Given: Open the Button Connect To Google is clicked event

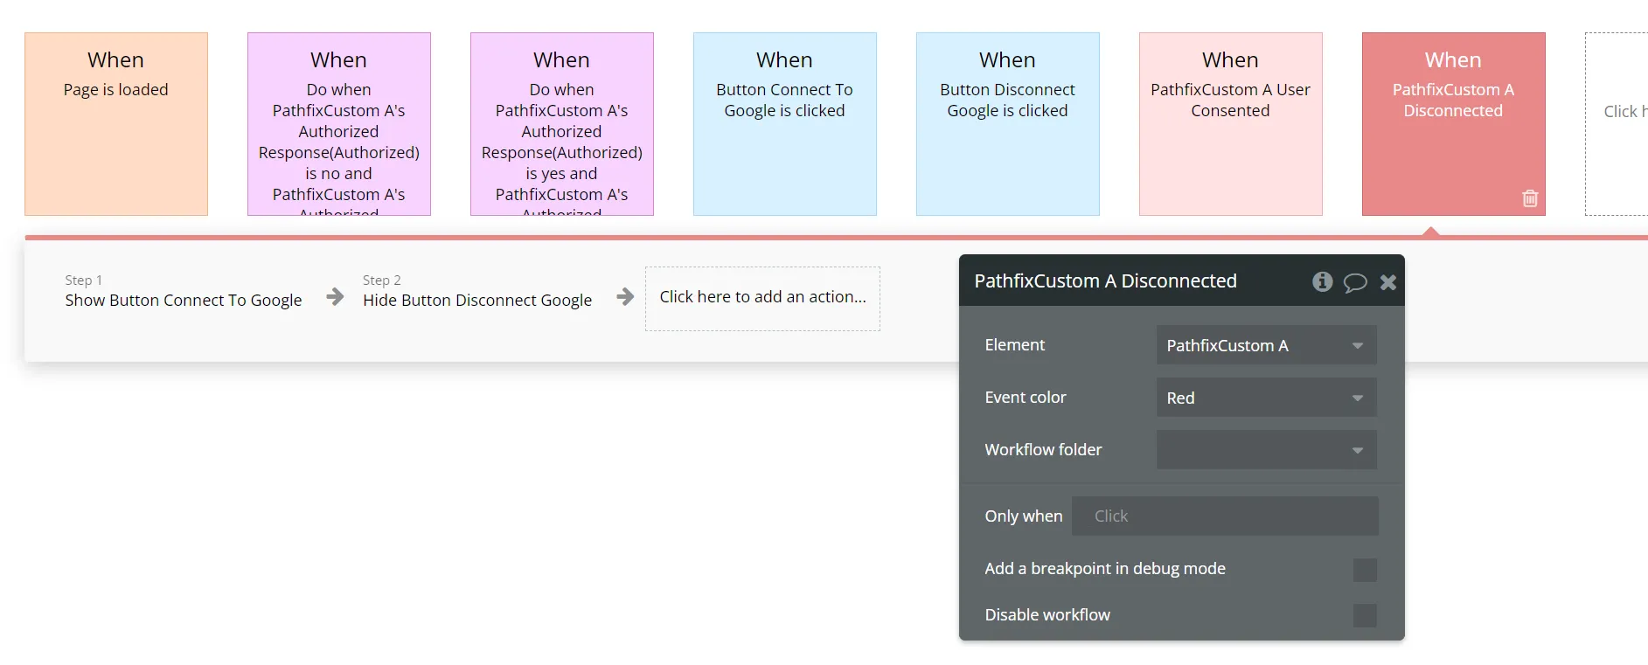Looking at the screenshot, I should (x=785, y=124).
